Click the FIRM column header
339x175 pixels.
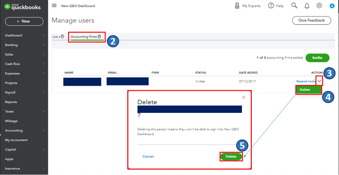(155, 73)
